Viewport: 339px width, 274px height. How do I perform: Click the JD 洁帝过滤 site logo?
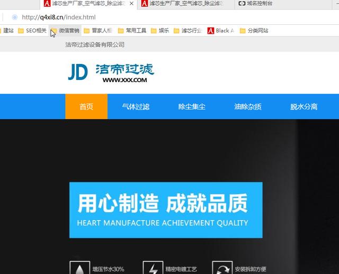(x=111, y=72)
